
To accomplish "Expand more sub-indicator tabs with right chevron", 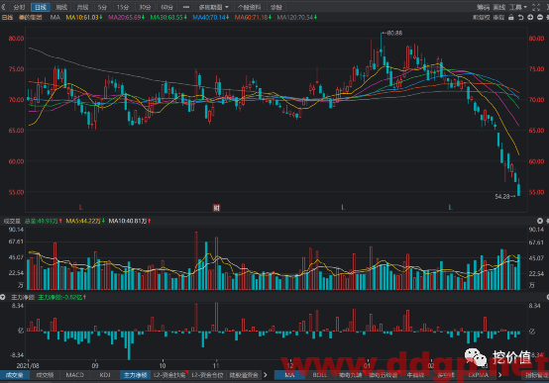I will [265, 375].
